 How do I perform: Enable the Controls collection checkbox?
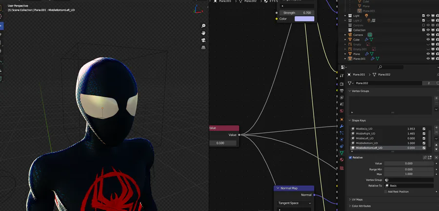(423, 25)
